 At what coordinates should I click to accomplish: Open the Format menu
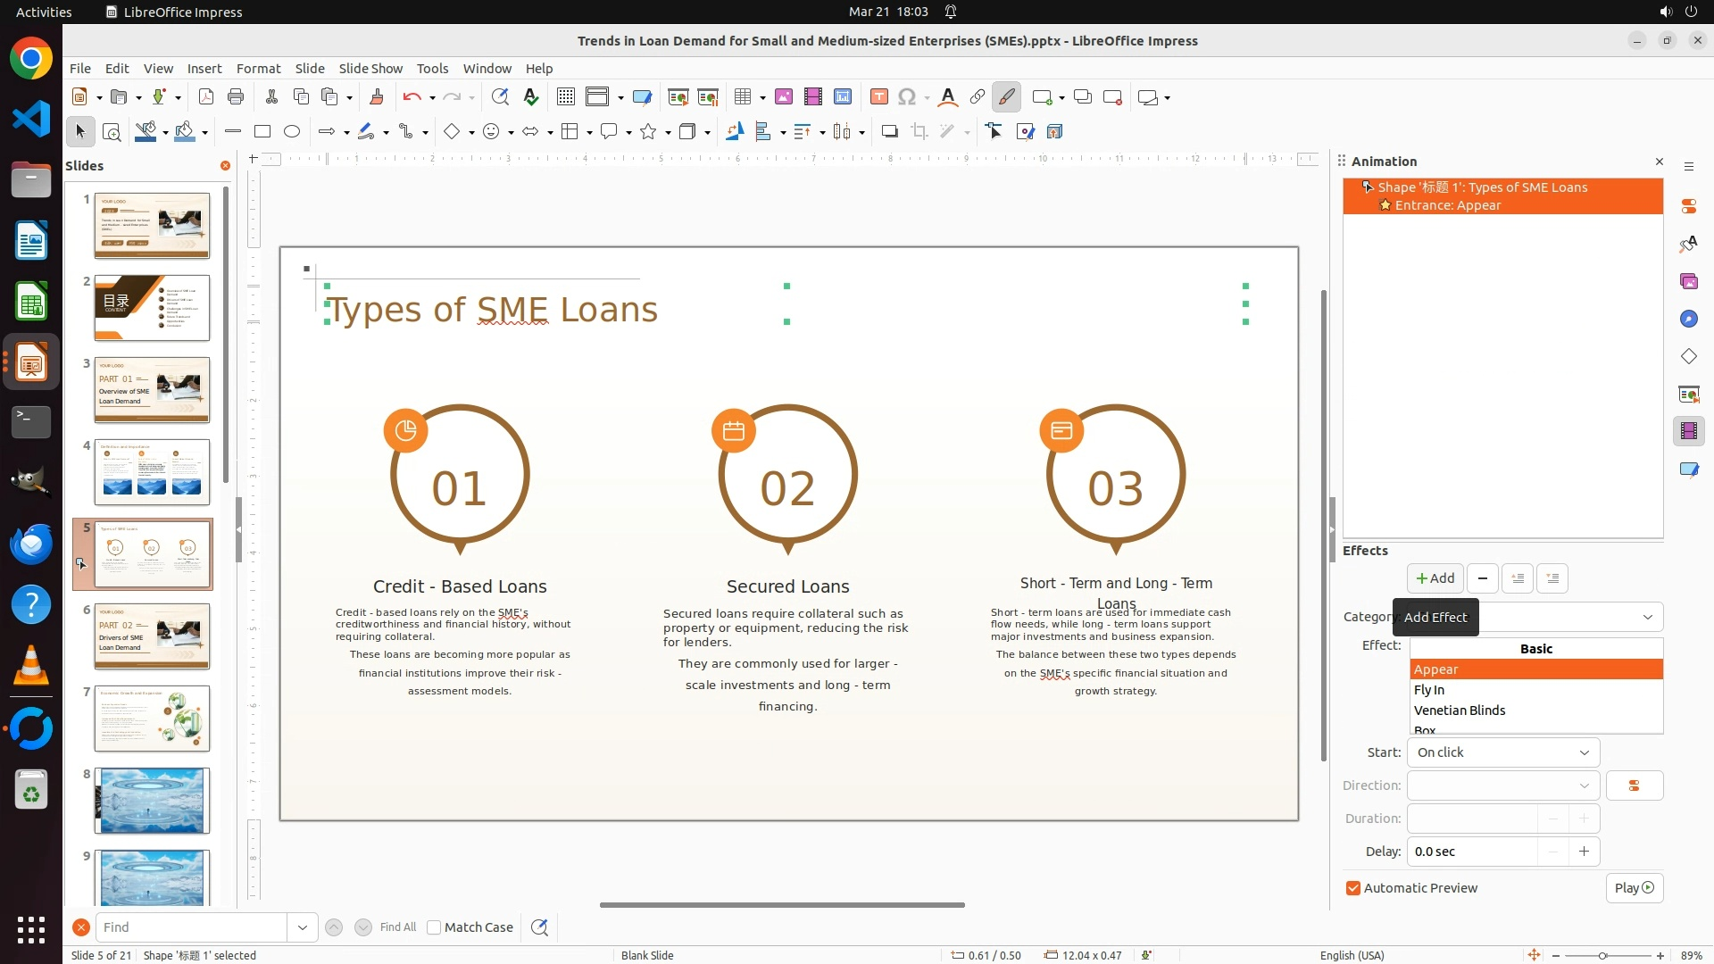tap(258, 69)
